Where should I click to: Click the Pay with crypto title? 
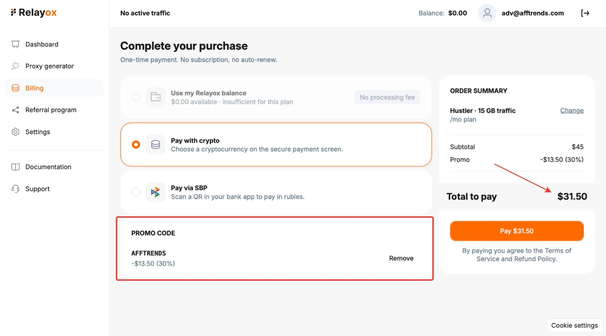pos(195,141)
